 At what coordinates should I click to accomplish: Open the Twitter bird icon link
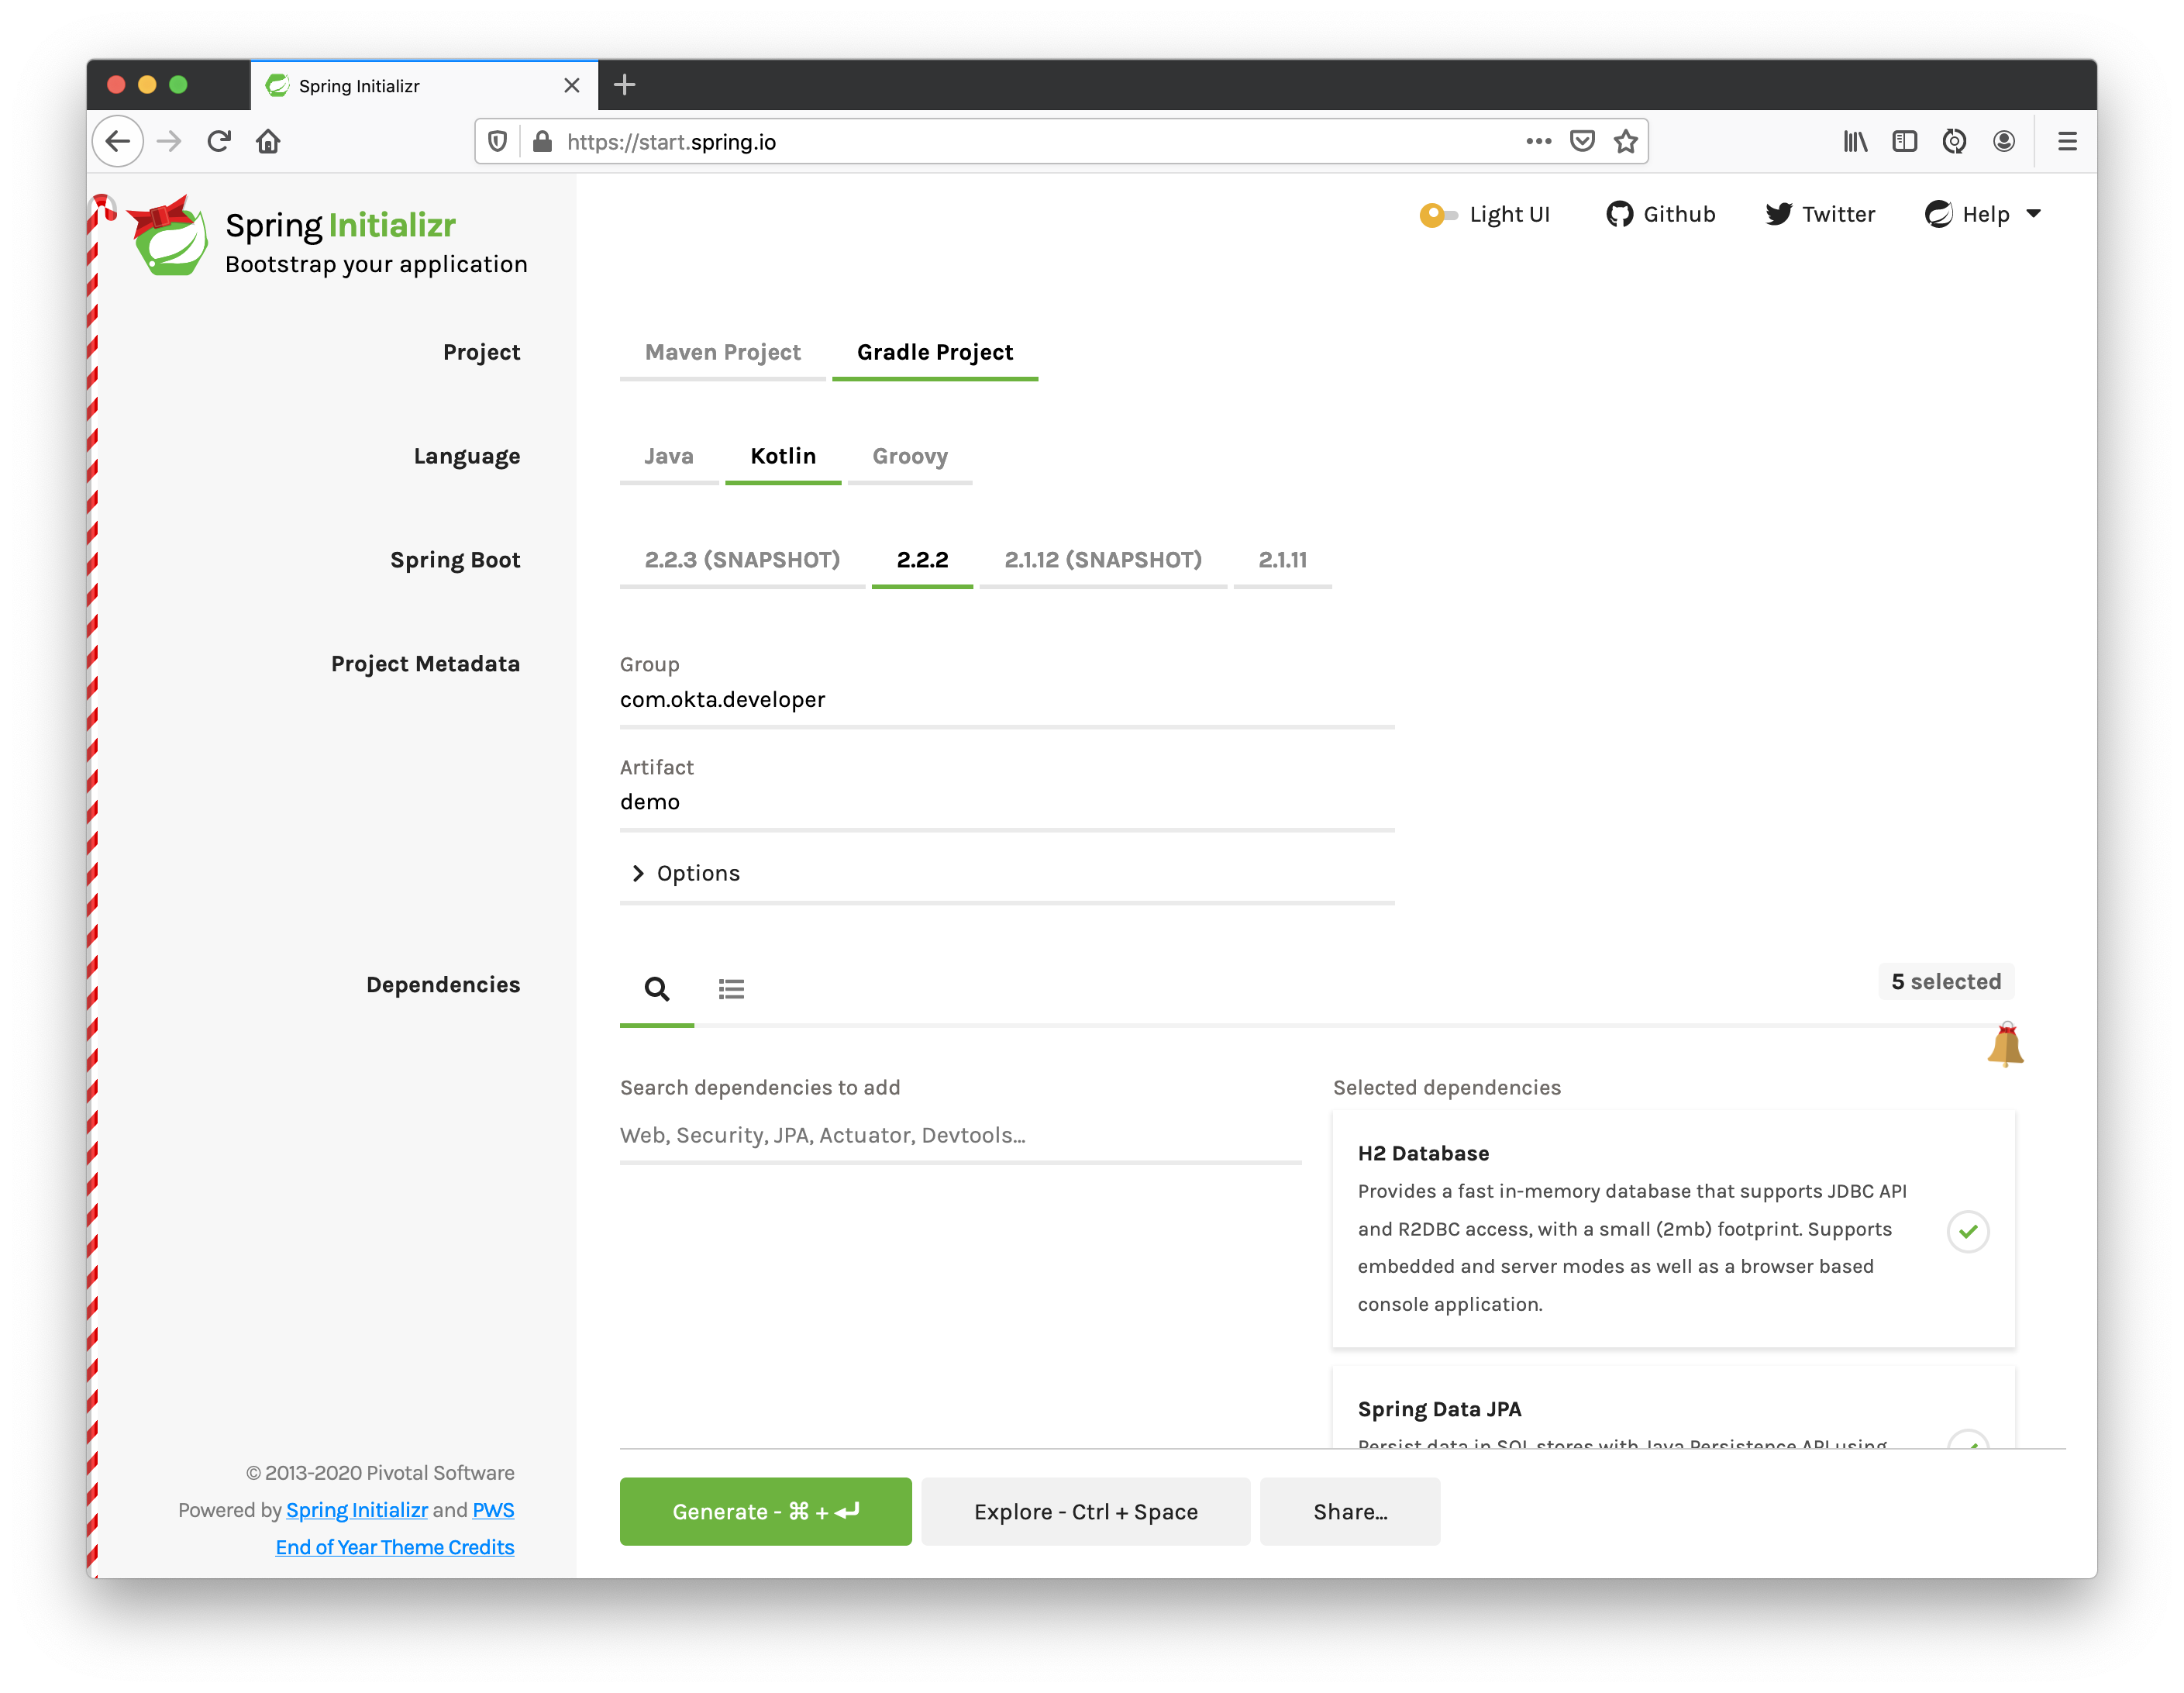1778,214
